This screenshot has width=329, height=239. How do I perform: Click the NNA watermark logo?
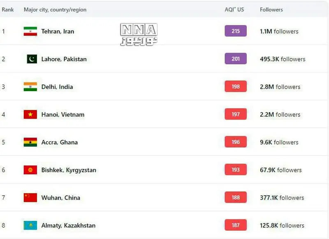tap(139, 34)
